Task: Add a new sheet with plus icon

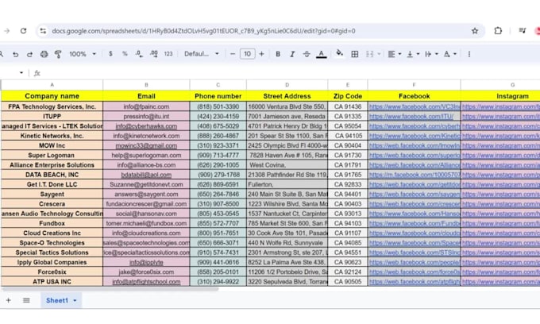Action: coord(9,300)
